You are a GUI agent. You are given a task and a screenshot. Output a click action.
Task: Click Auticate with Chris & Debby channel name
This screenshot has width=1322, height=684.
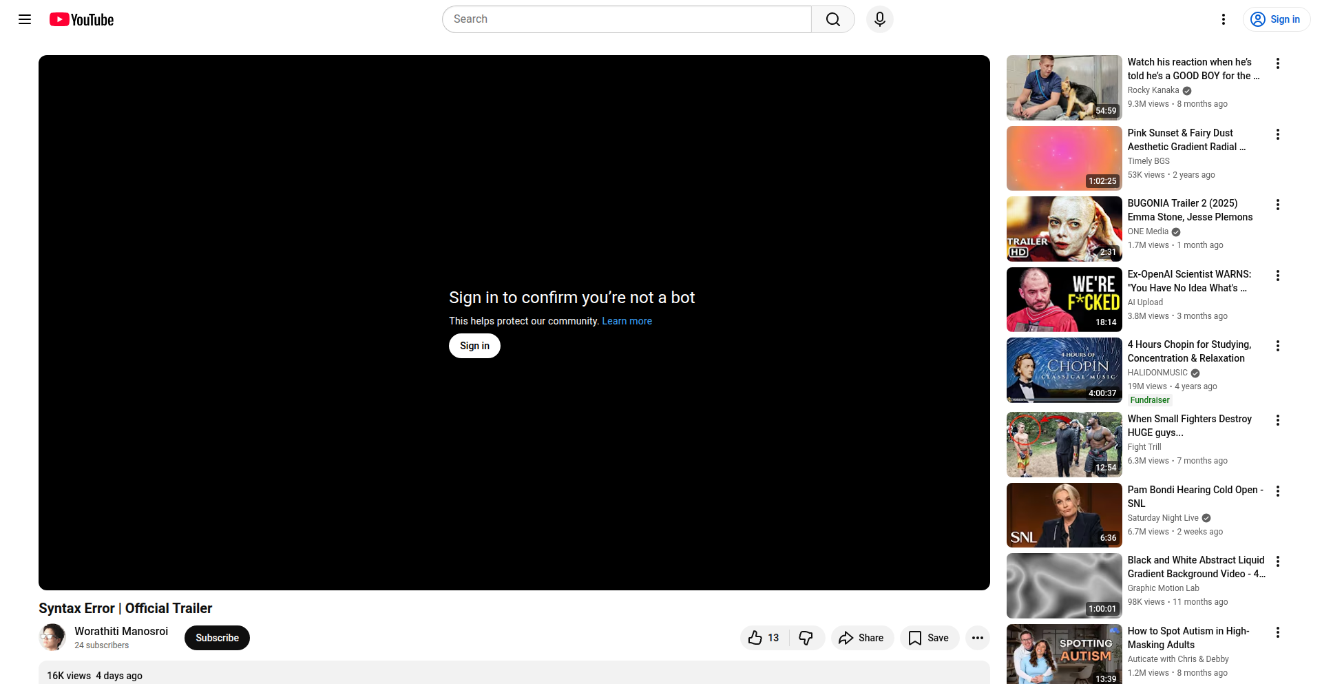pos(1178,659)
